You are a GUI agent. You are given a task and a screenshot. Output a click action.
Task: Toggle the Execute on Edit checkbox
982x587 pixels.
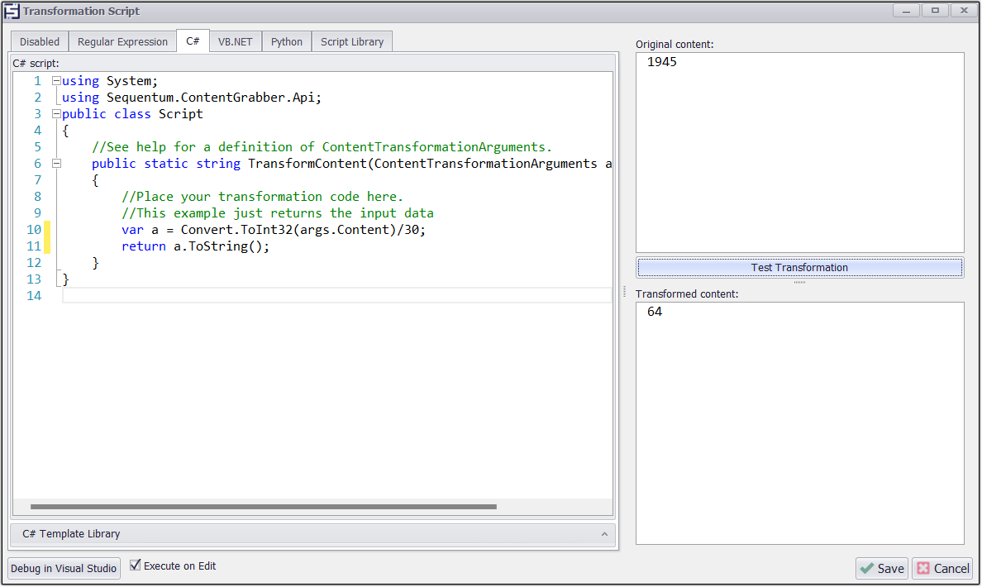[136, 566]
